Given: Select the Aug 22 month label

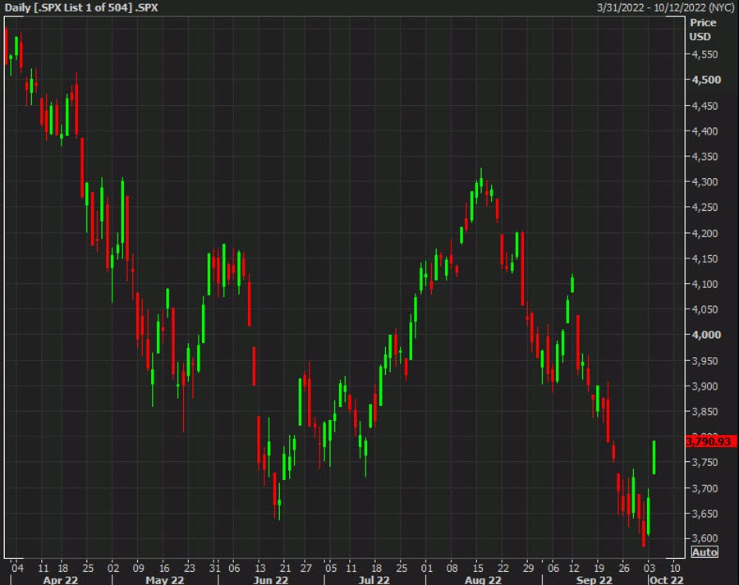Looking at the screenshot, I should (484, 579).
